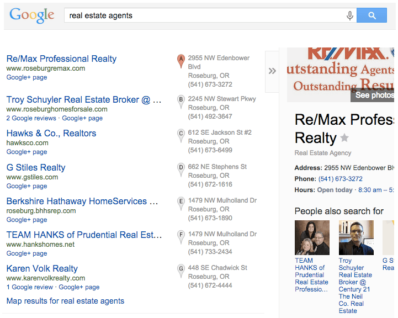Click www.hankshomes.net URL
The image size is (398, 318).
tap(40, 245)
